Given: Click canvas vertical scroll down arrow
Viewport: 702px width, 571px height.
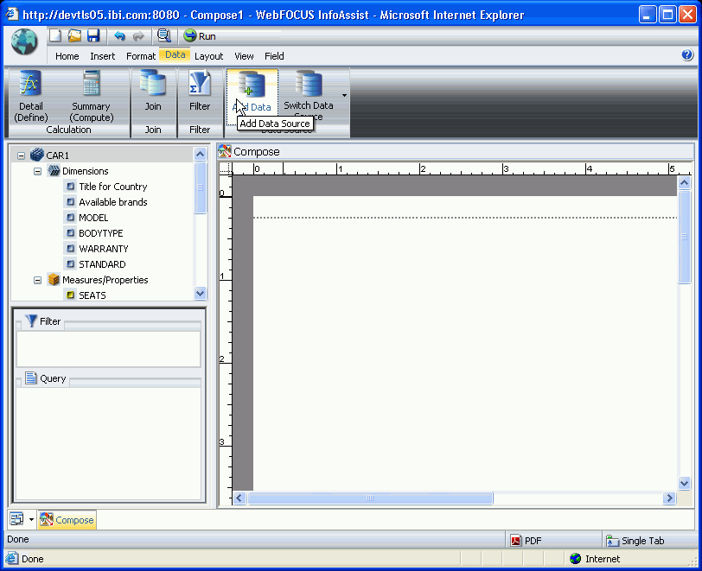Looking at the screenshot, I should coord(684,483).
